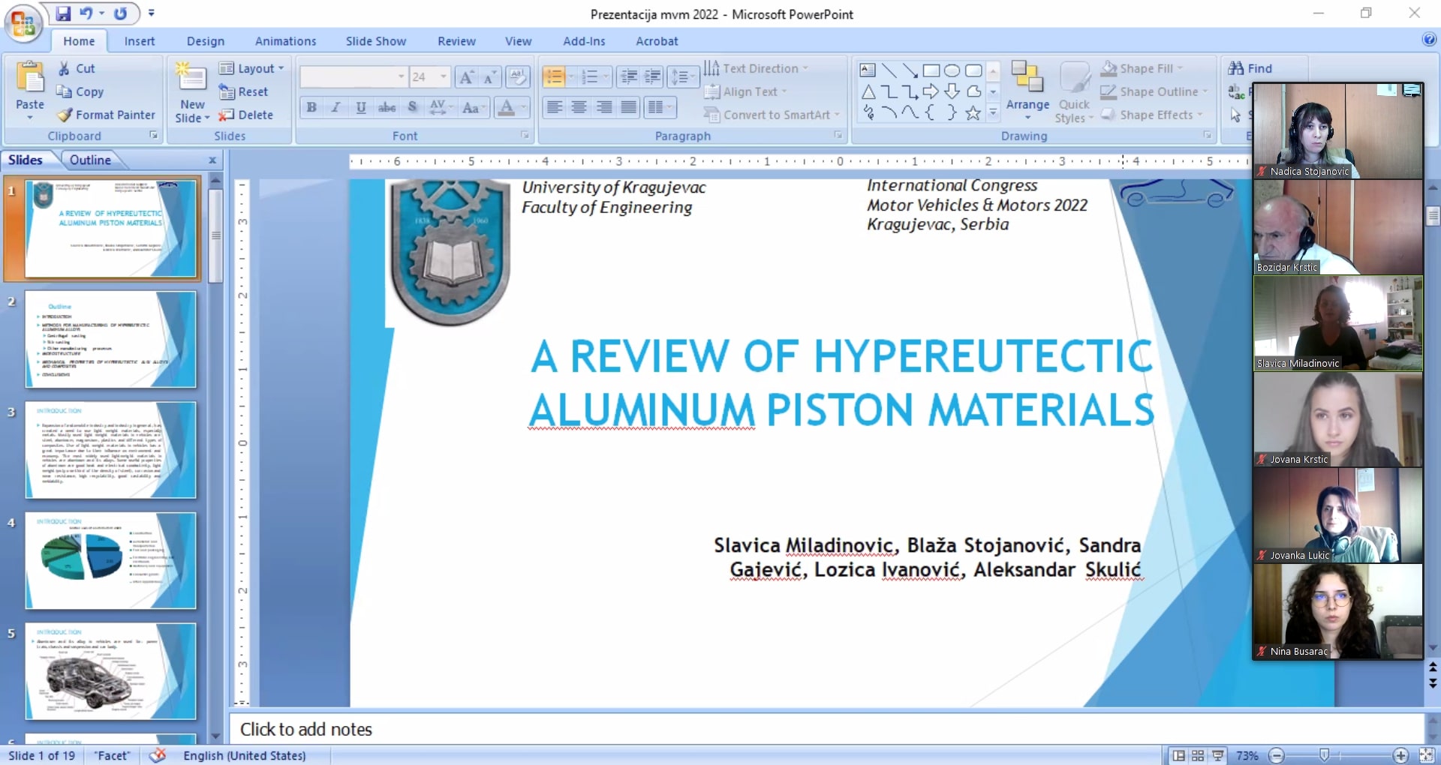Toggle Italic text formatting
The image size is (1441, 765).
point(336,107)
